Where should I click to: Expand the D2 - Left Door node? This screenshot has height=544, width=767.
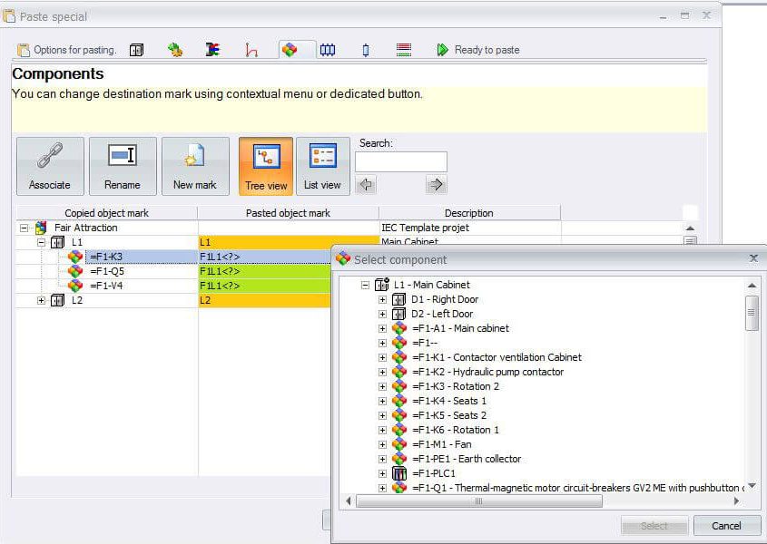point(382,315)
